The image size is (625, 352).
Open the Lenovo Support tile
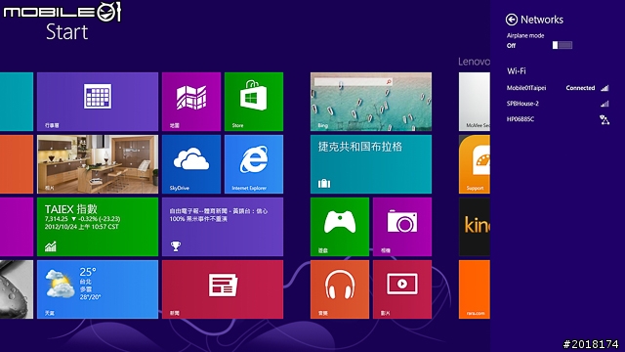coord(475,164)
